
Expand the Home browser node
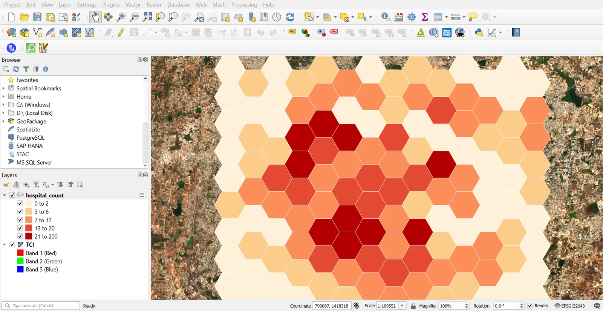tap(3, 96)
